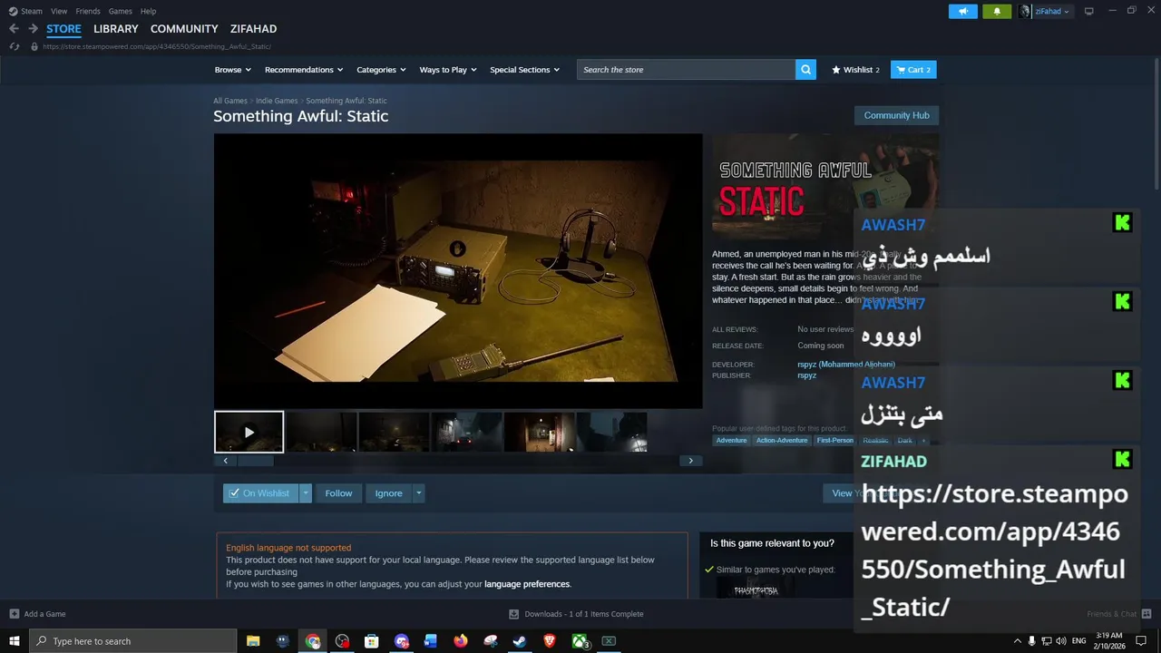
Task: Open the shopping Cart
Action: click(913, 70)
